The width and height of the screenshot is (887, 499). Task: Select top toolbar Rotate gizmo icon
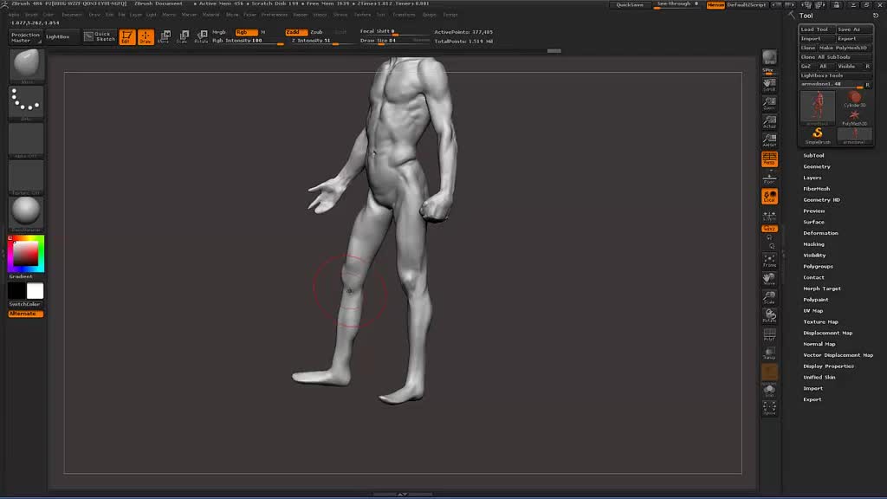(x=201, y=37)
